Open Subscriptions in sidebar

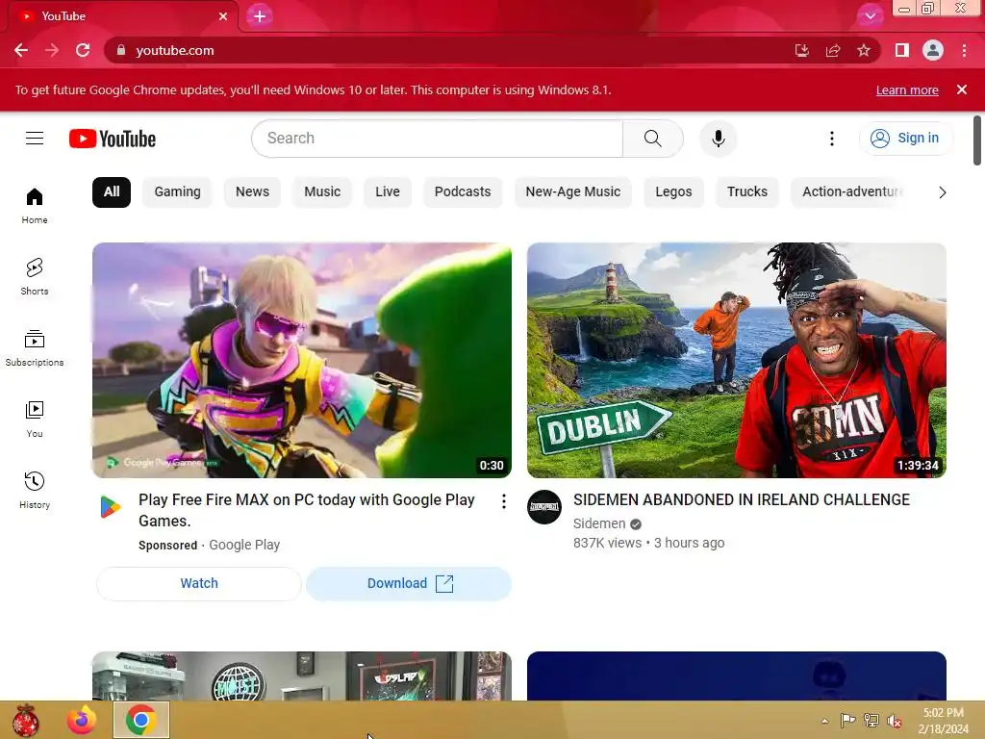click(x=35, y=347)
